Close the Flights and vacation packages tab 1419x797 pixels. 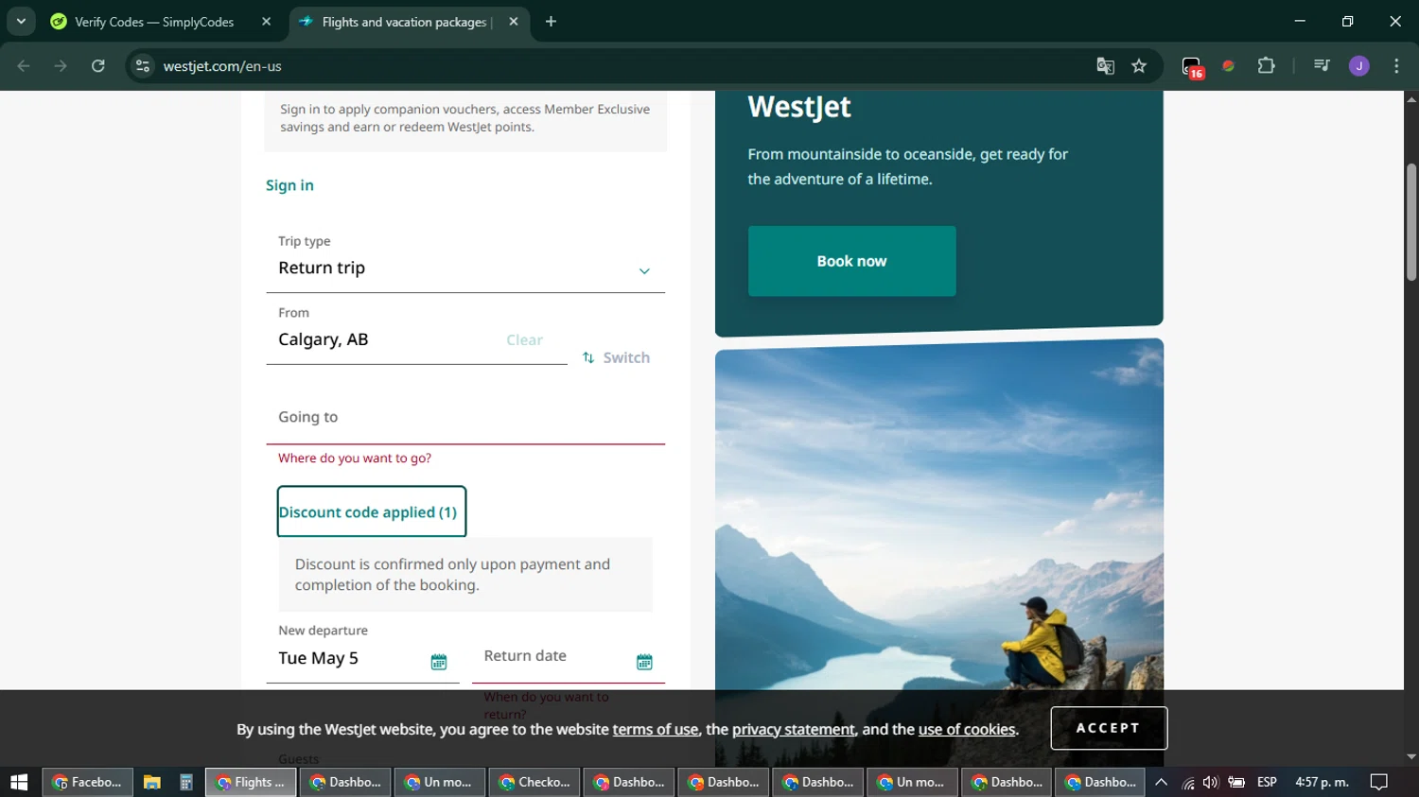514,22
